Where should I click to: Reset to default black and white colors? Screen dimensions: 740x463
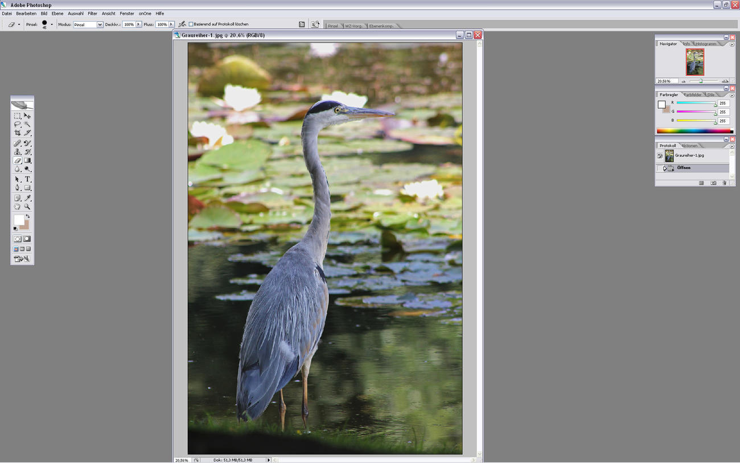15,228
